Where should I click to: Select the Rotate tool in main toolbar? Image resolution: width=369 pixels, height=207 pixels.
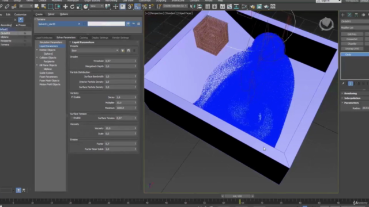(x=72, y=6)
